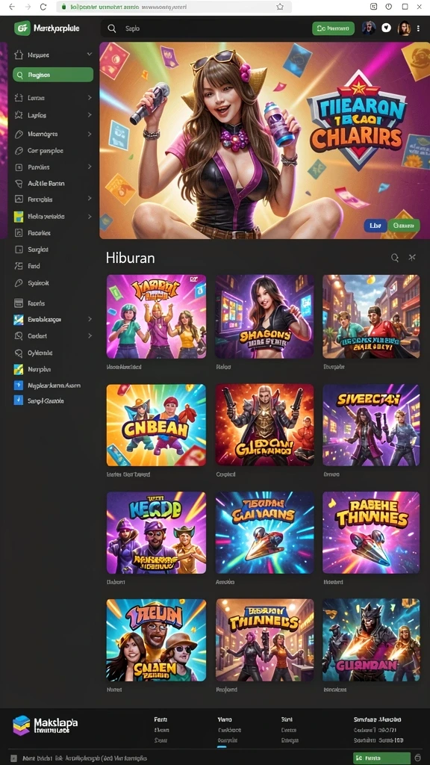Open the three-dot menu in the header

(418, 28)
